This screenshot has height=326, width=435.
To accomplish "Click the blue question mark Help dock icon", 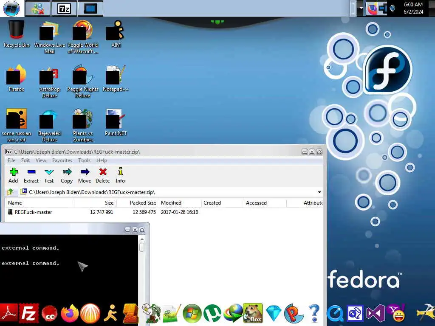I will point(314,314).
